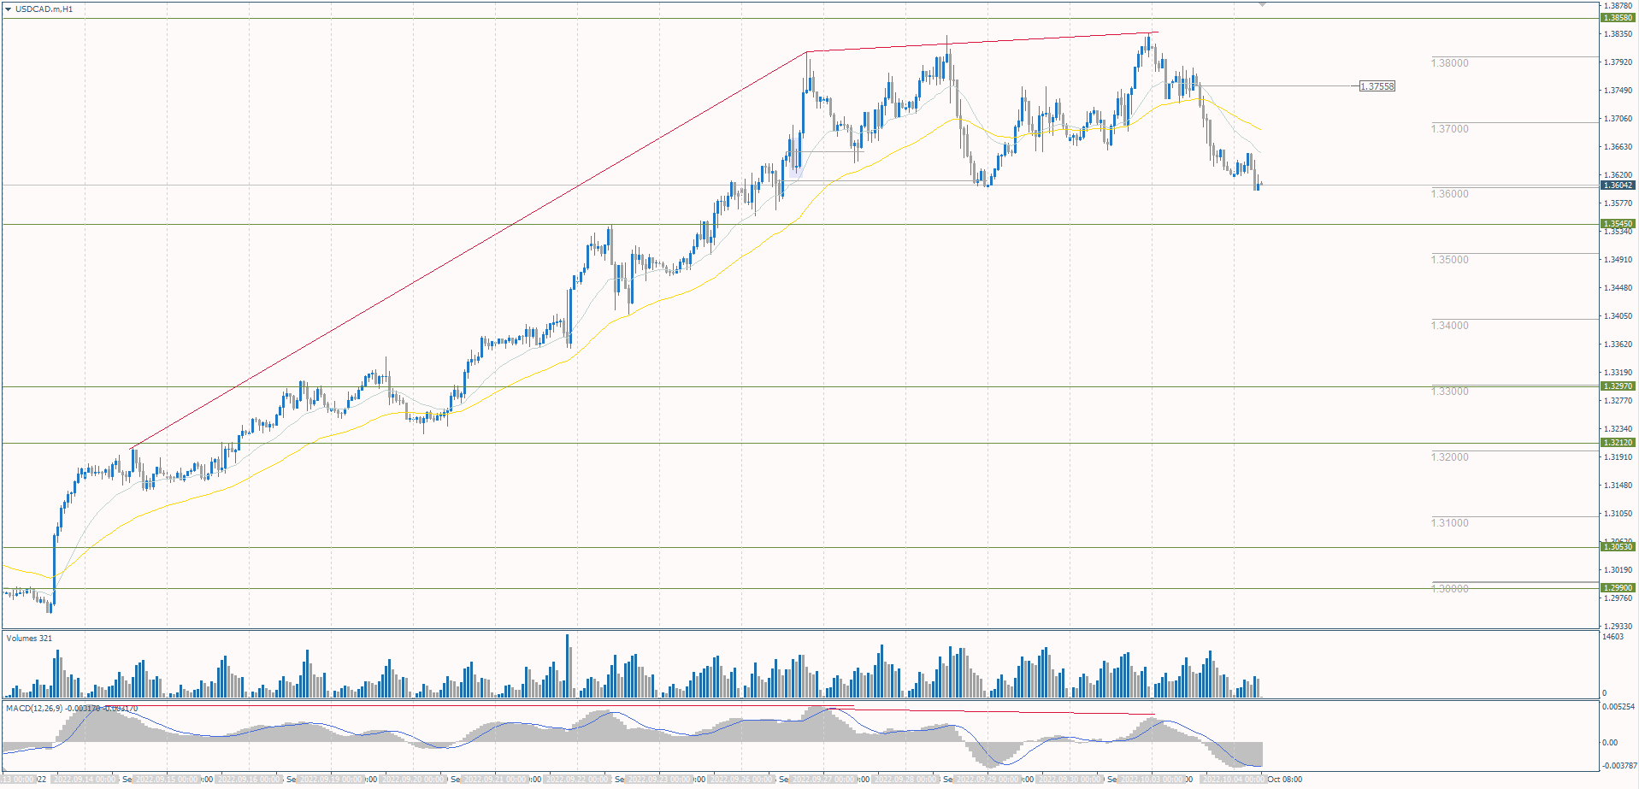
Task: Click the green 1.32120 level label
Action: point(1618,443)
